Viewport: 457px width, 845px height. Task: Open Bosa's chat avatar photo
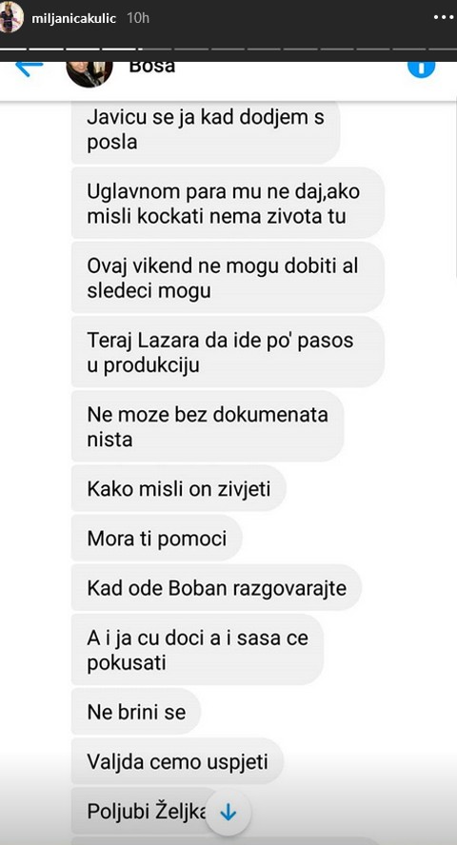[89, 74]
